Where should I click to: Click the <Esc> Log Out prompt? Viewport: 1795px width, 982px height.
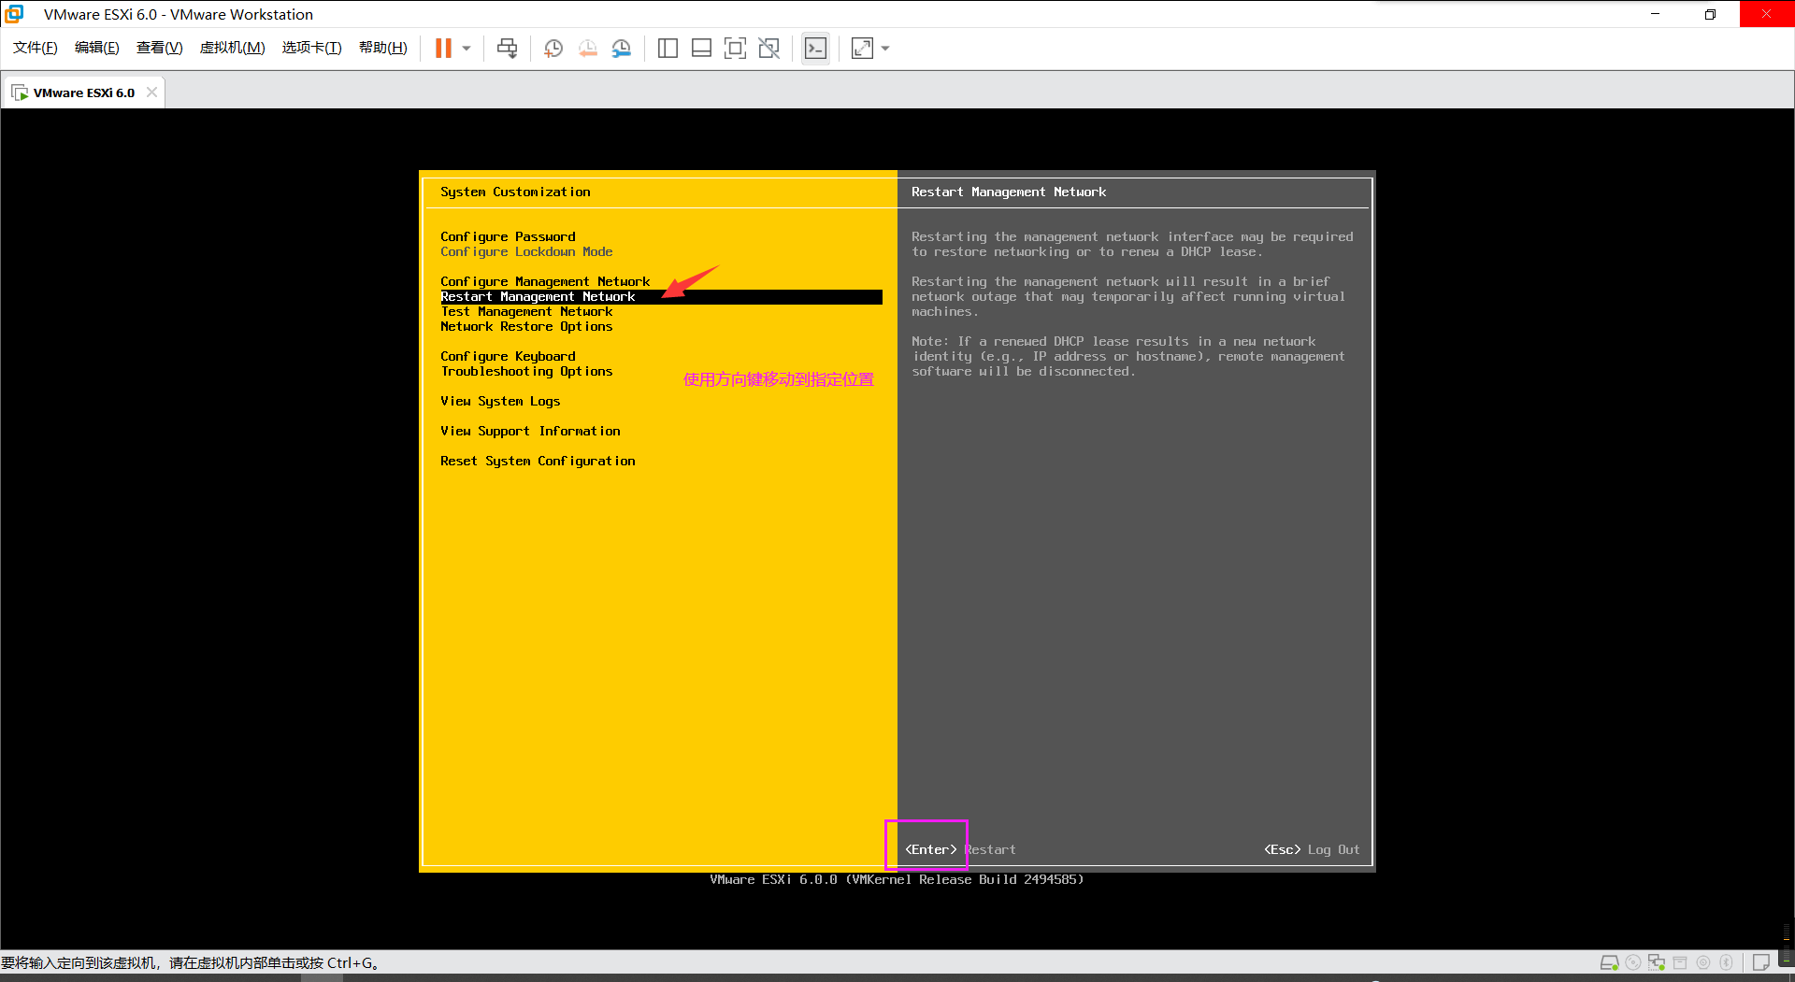tap(1312, 849)
